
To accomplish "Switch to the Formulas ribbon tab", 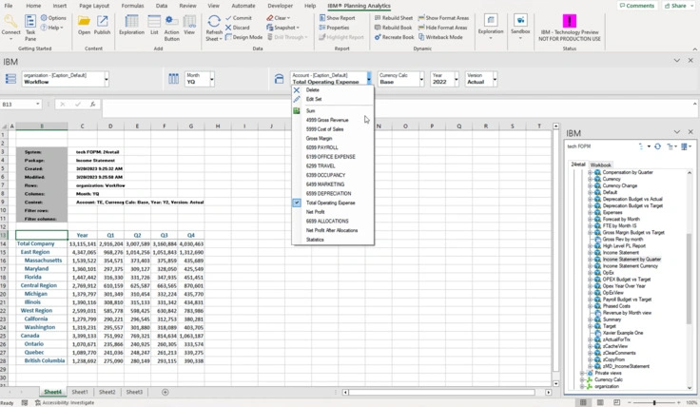I will click(x=132, y=6).
